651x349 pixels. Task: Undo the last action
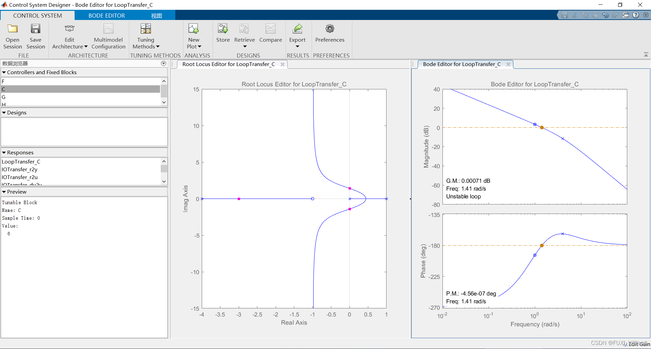tap(605, 15)
